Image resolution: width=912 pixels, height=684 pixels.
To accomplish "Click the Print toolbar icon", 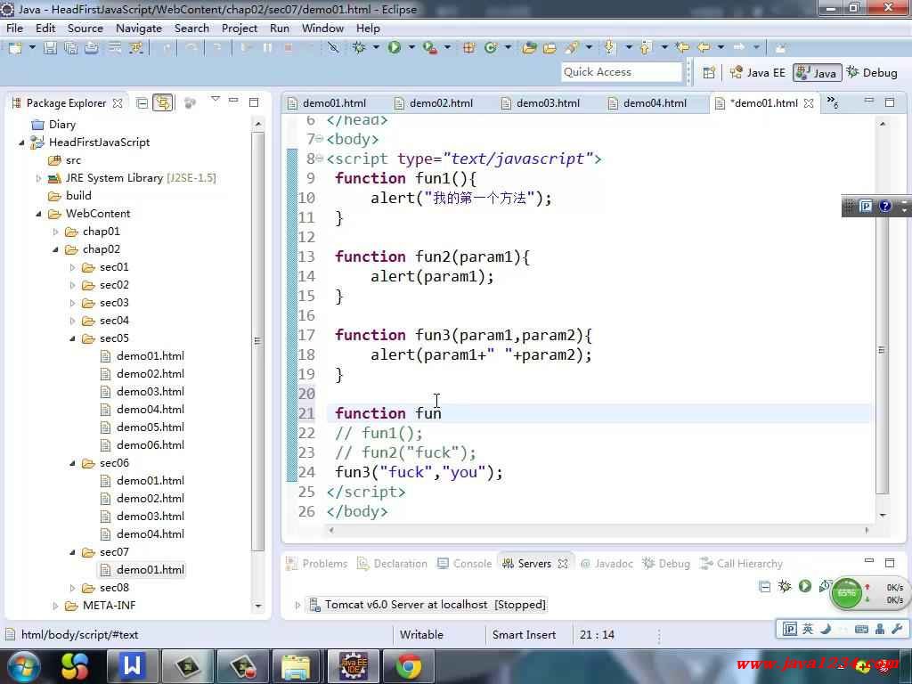I will (92, 48).
